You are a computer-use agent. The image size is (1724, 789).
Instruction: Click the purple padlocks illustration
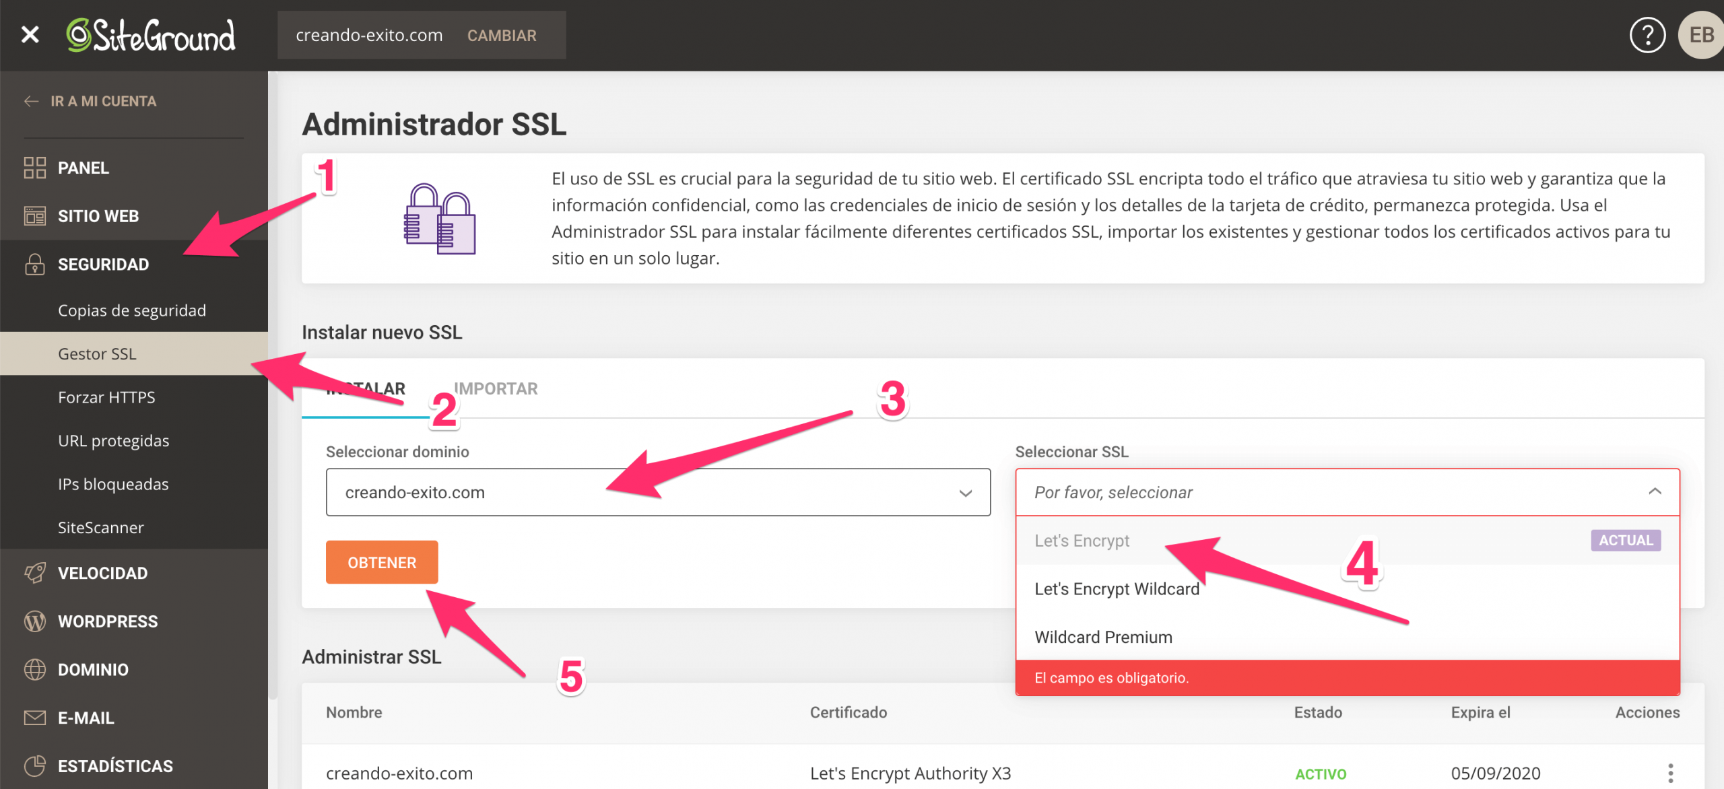click(440, 219)
